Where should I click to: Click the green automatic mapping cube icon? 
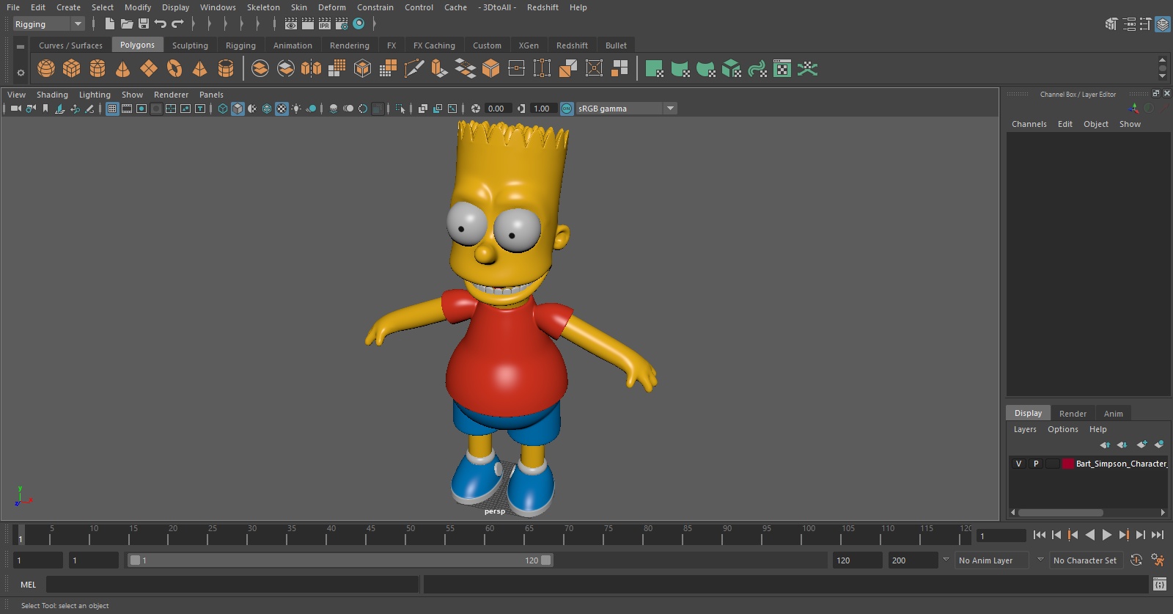pyautogui.click(x=731, y=69)
